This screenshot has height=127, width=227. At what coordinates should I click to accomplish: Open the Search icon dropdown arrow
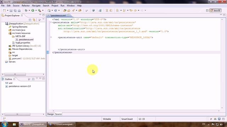pyautogui.click(x=77, y=11)
